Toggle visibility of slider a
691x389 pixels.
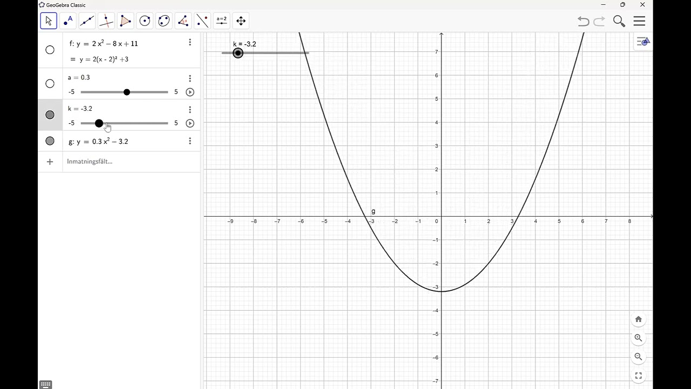tap(50, 84)
